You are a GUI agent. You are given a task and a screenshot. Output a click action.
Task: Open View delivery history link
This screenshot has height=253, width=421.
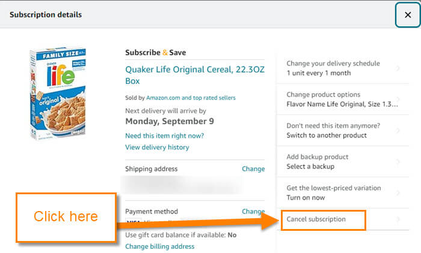pos(157,147)
